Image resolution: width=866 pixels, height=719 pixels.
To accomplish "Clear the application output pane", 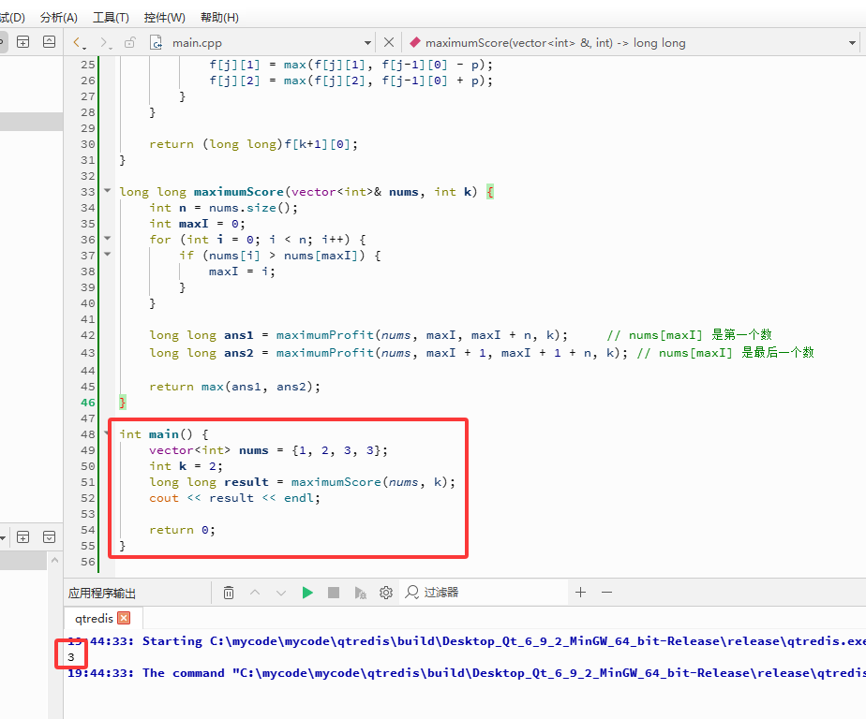I will (x=229, y=593).
